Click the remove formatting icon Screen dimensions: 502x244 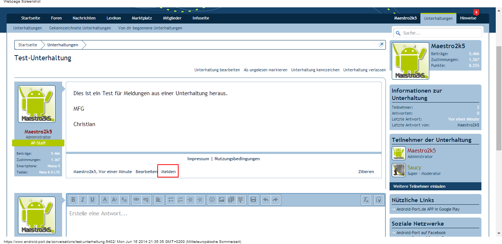tap(366, 200)
